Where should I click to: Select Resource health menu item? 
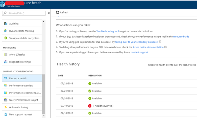22,78
